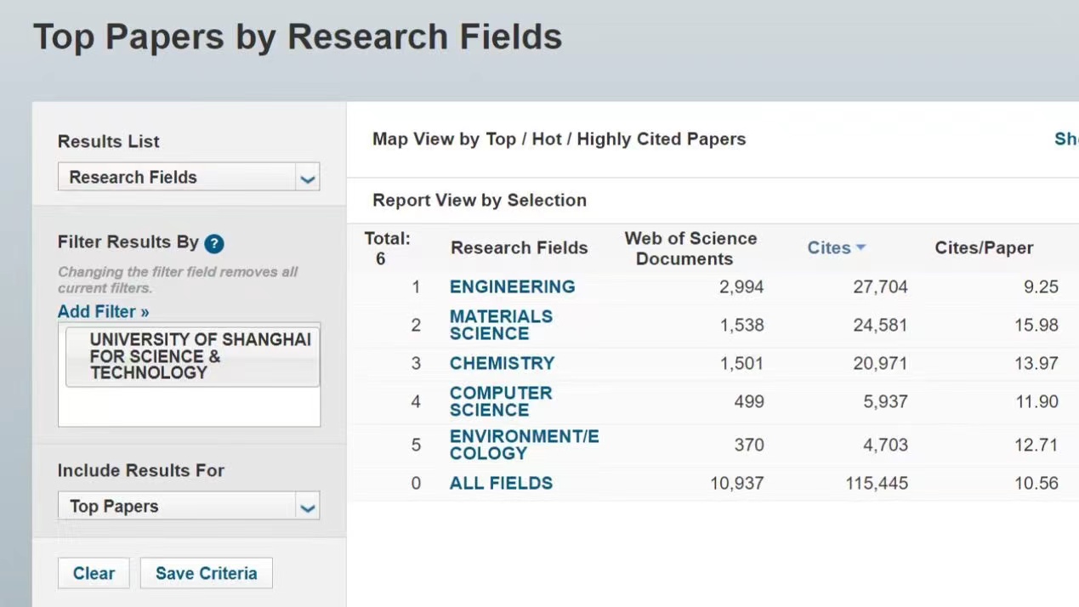Image resolution: width=1079 pixels, height=607 pixels.
Task: Click the Filter Results By help icon
Action: point(214,243)
